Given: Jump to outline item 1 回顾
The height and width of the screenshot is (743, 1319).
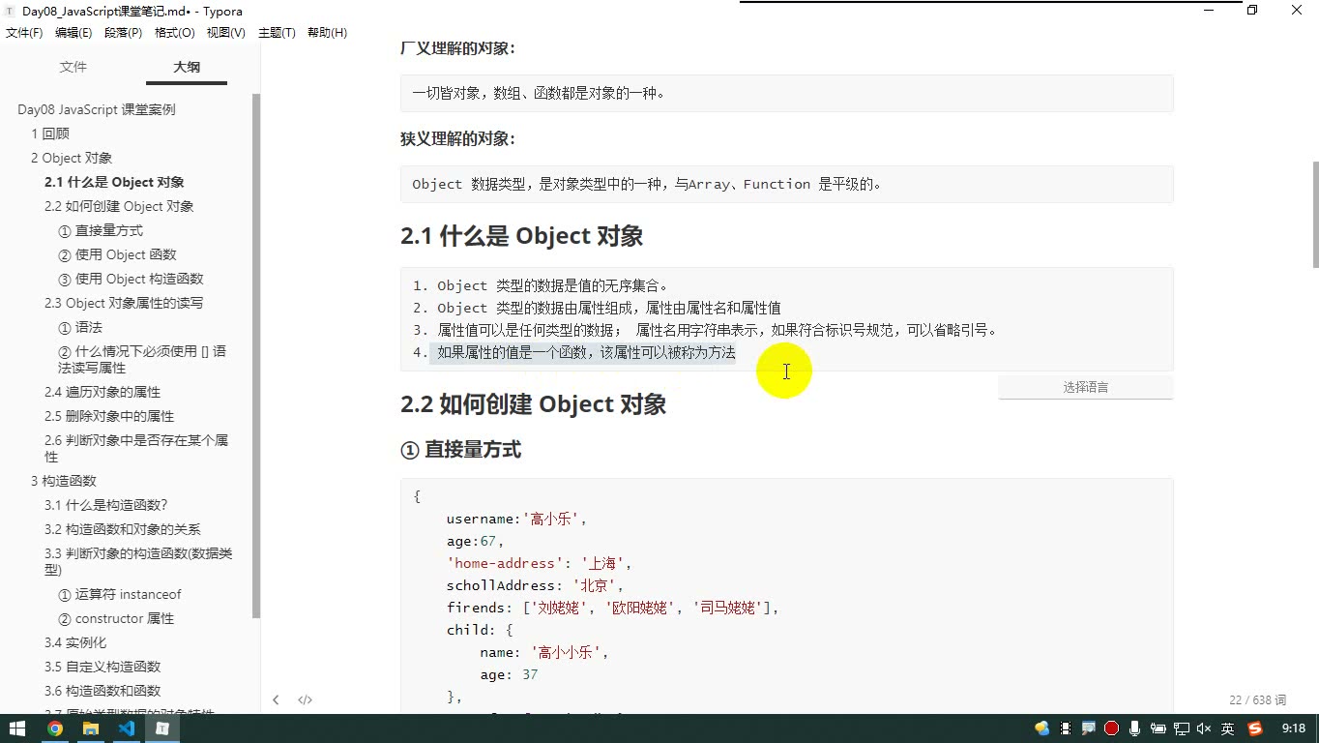Looking at the screenshot, I should (x=50, y=134).
